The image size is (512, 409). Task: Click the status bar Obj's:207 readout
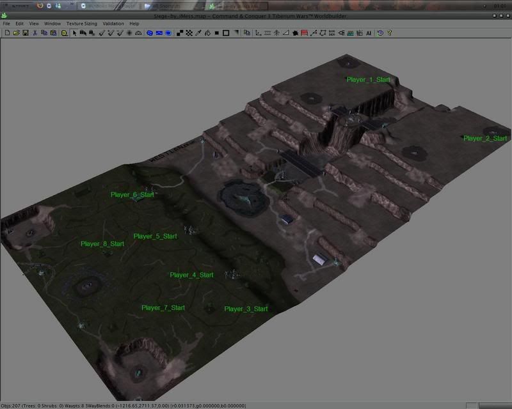point(10,406)
